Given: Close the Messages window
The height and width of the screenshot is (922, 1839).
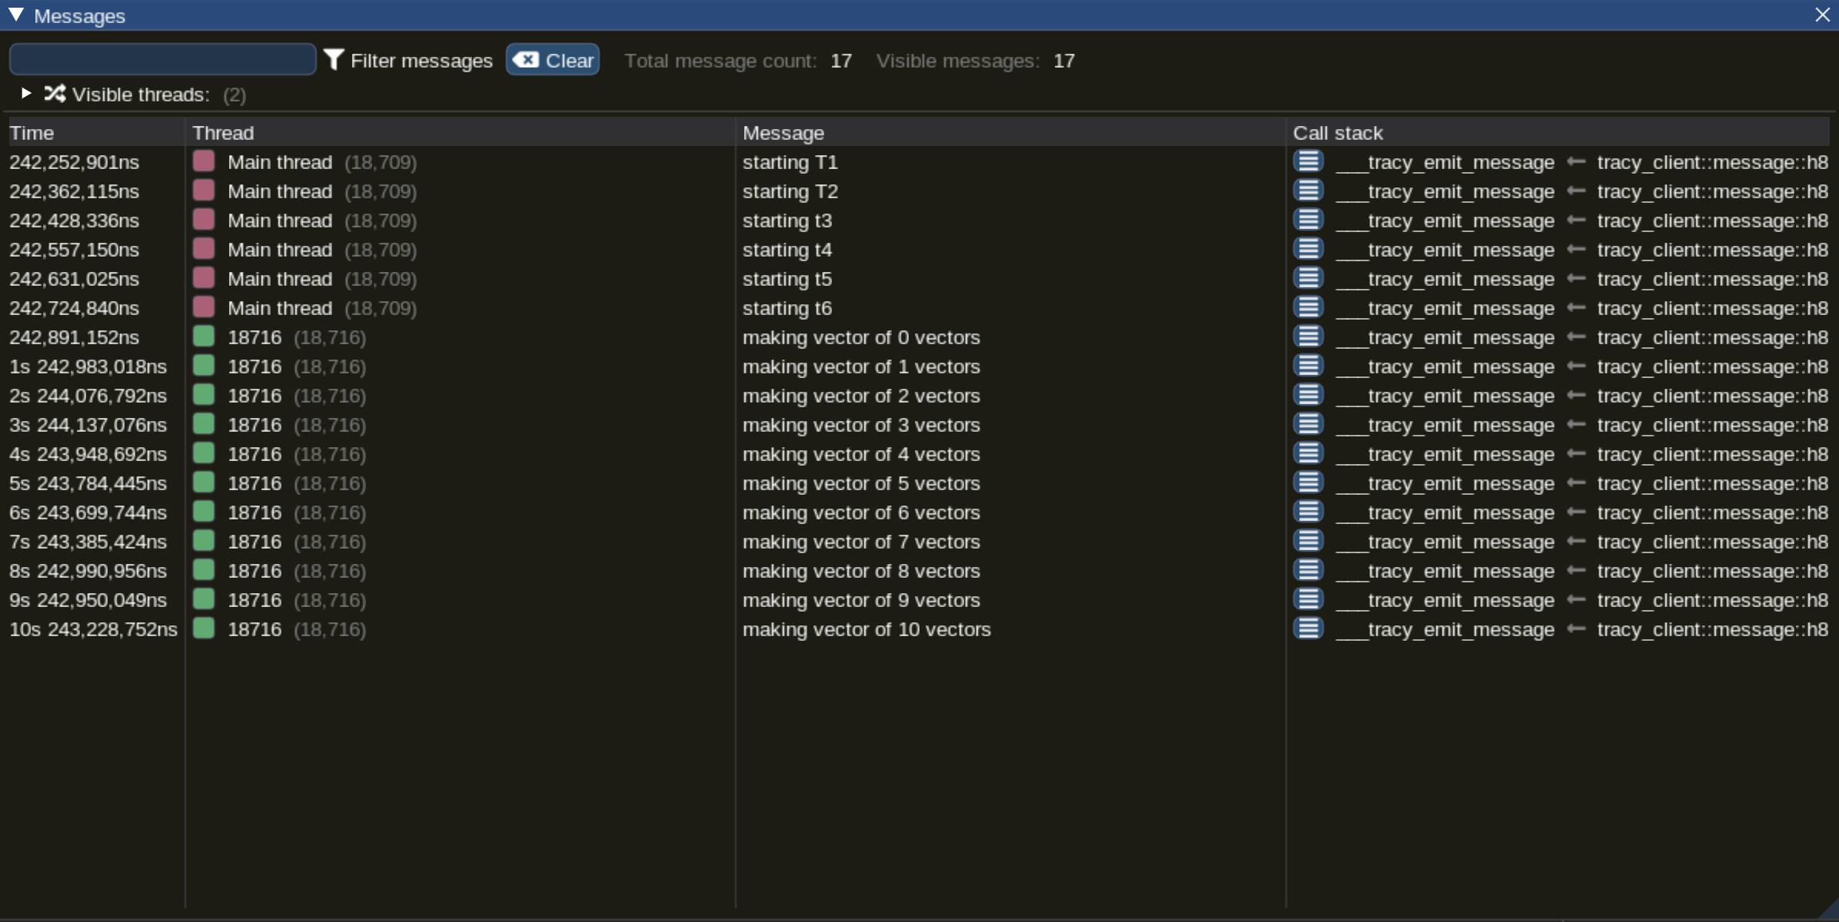Looking at the screenshot, I should tap(1822, 15).
